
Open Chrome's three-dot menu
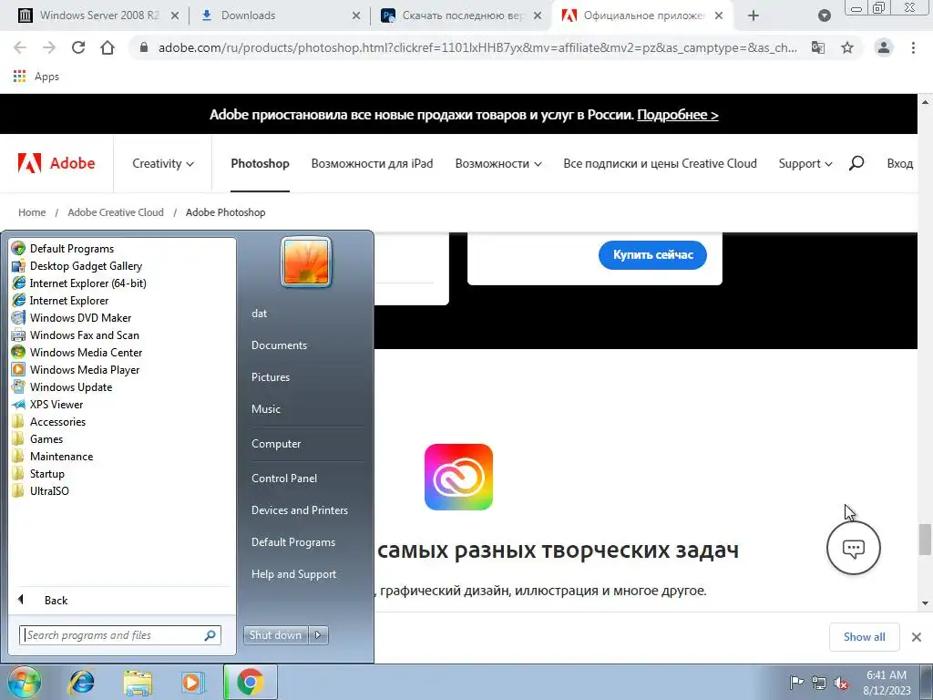(x=913, y=47)
